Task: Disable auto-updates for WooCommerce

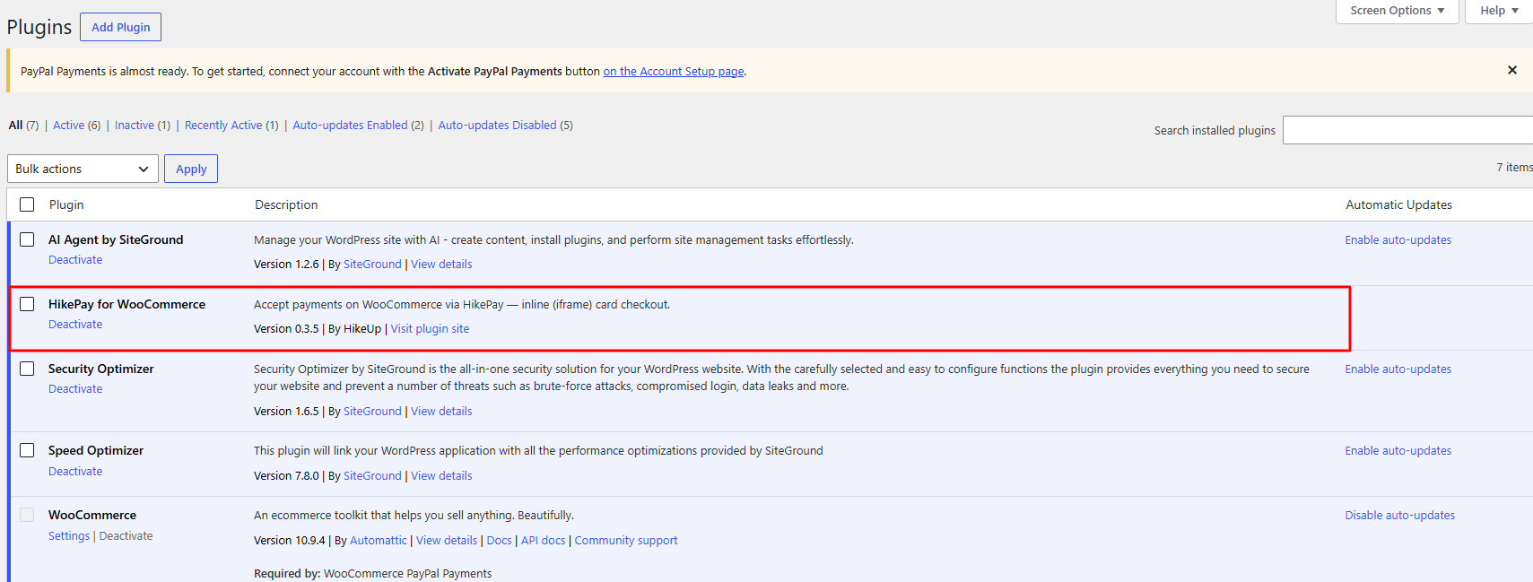Action: click(x=1399, y=516)
